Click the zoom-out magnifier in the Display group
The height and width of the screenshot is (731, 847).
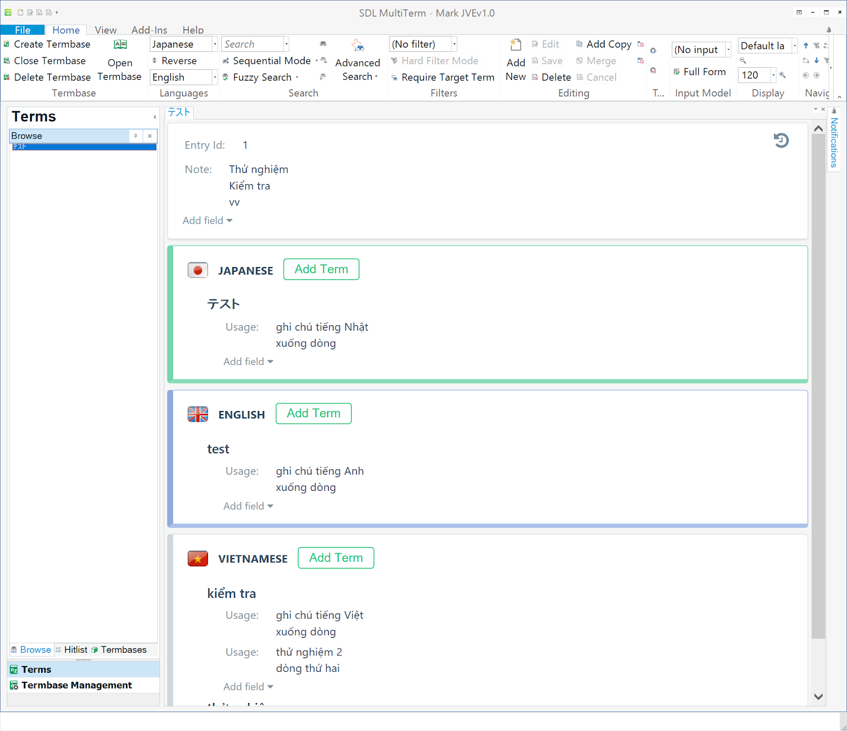(x=743, y=60)
